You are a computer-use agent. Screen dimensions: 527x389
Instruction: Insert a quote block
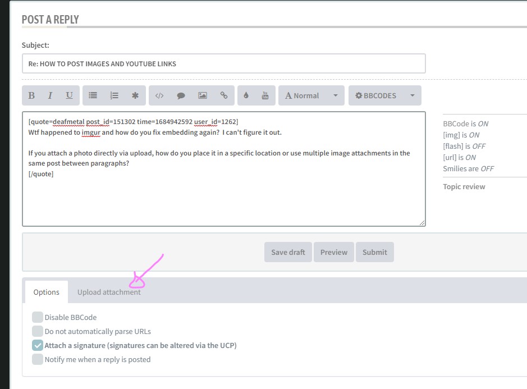pos(181,95)
